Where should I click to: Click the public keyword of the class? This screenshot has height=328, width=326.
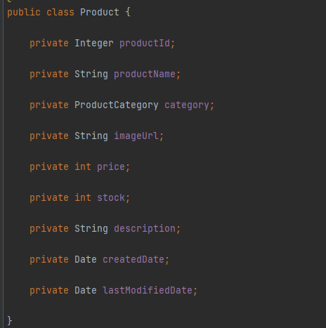[x=24, y=13]
